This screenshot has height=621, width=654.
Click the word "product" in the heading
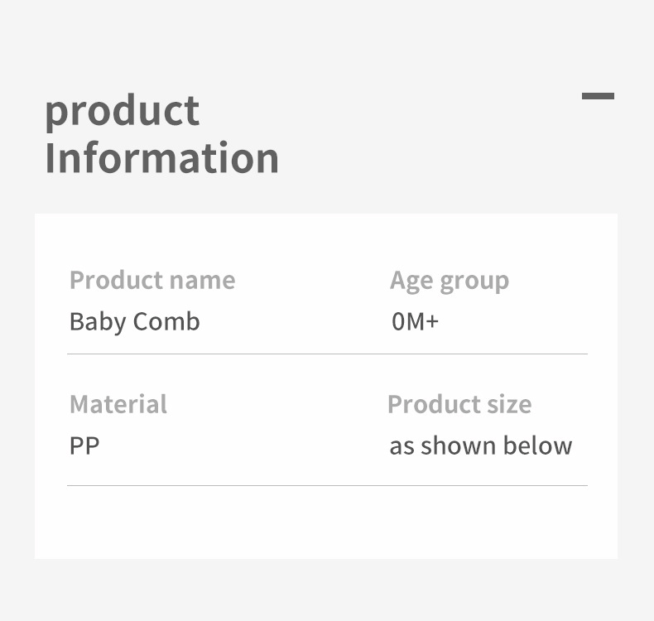(122, 112)
